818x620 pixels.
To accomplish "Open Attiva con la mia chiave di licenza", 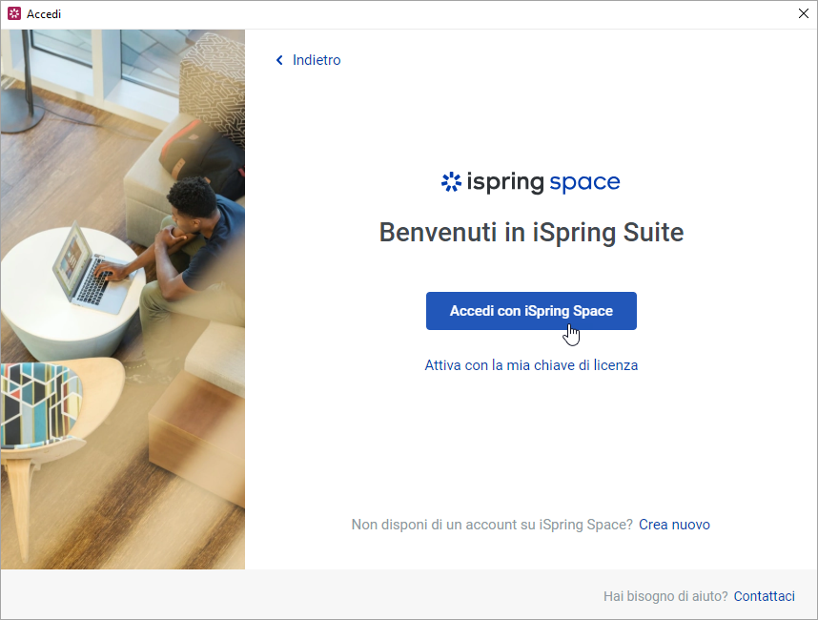I will (x=531, y=365).
